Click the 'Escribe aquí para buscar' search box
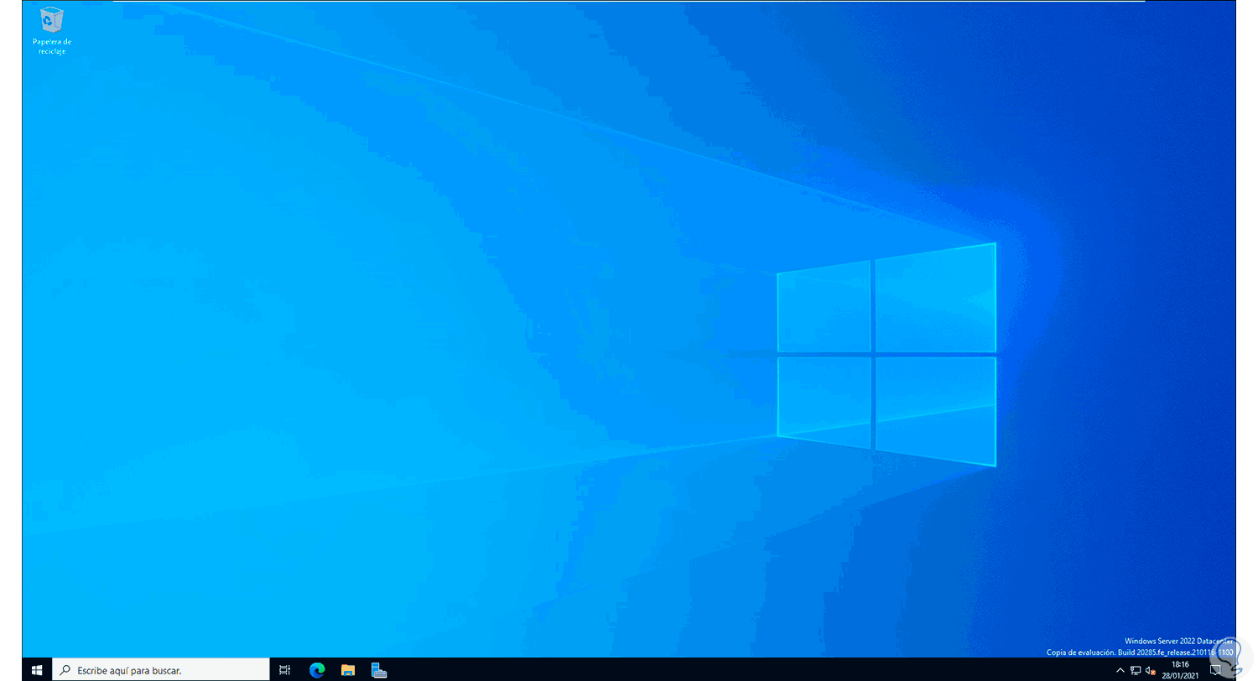This screenshot has width=1258, height=681. (x=161, y=670)
